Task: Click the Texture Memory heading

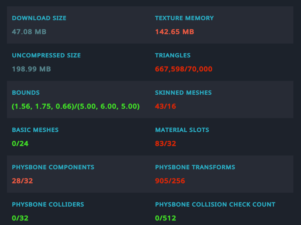Action: point(184,18)
